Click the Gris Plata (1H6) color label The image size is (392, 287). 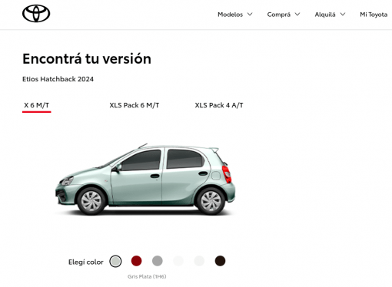(x=147, y=276)
